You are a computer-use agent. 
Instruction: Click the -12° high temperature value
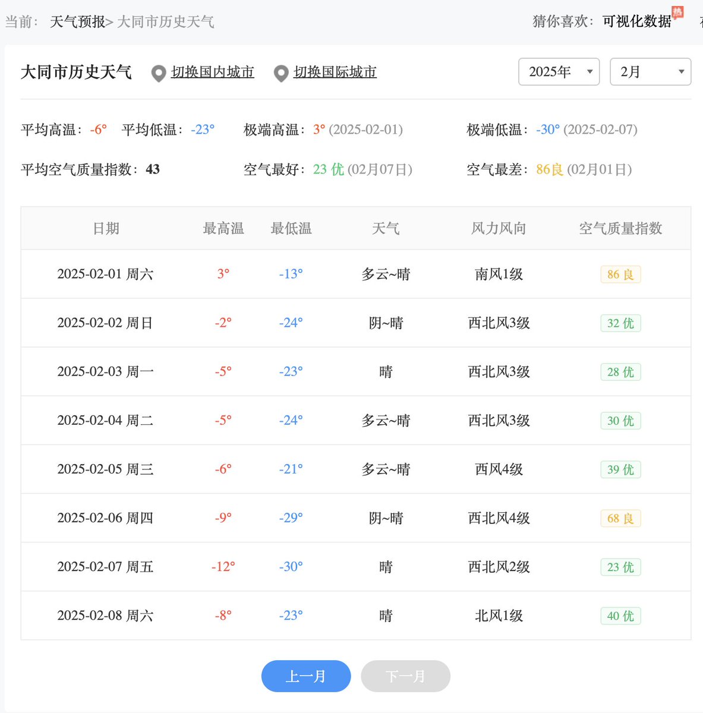tap(223, 566)
